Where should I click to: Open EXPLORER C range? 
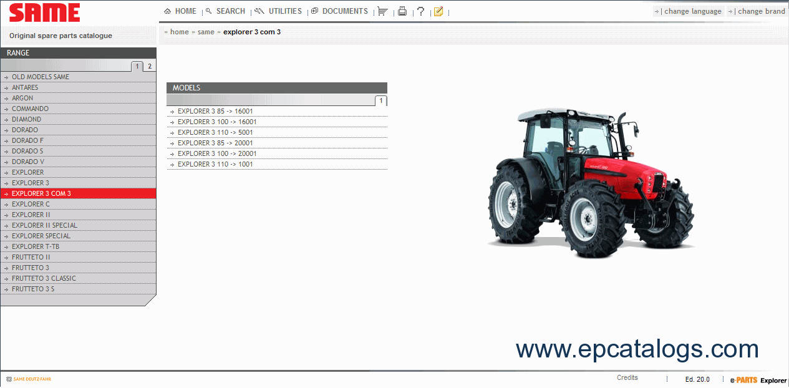click(x=78, y=204)
